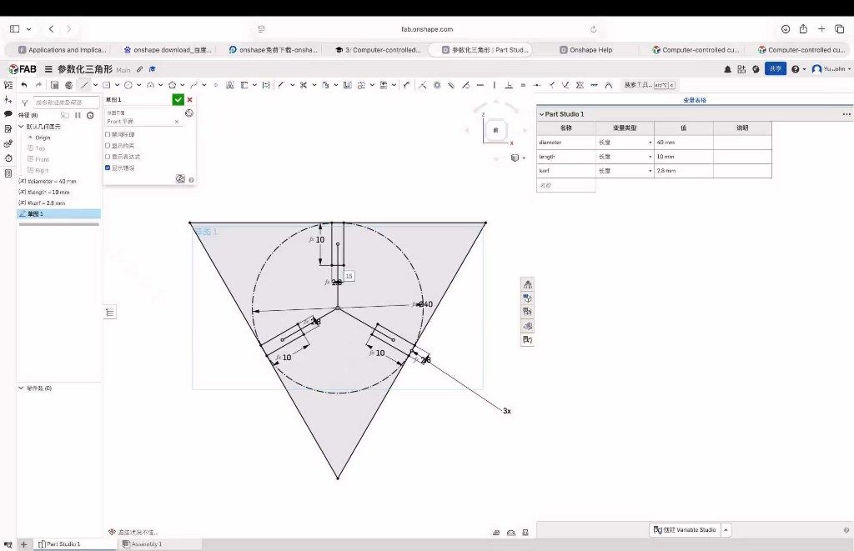Click the stopwatch icon in left sidebar

pyautogui.click(x=8, y=158)
